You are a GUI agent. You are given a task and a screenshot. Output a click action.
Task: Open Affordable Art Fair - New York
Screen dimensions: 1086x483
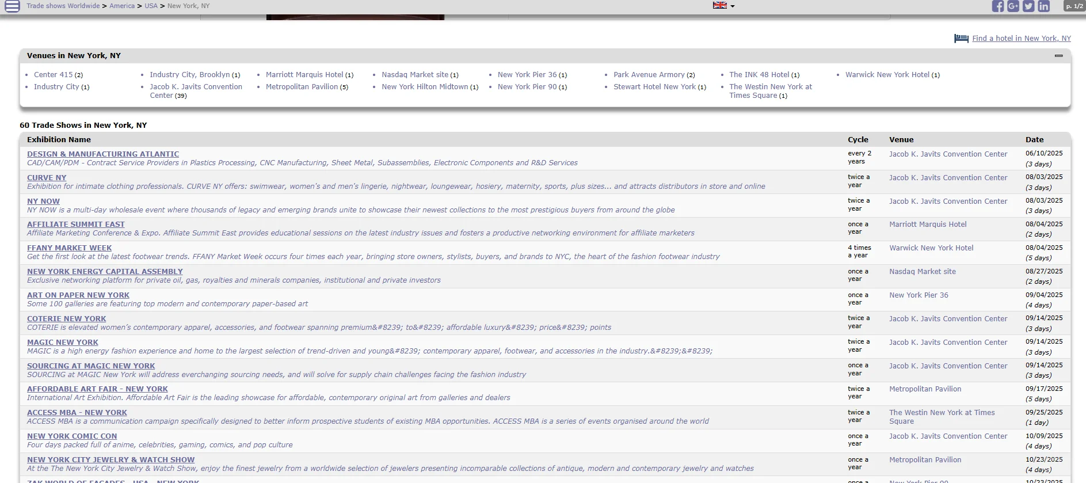(x=98, y=389)
